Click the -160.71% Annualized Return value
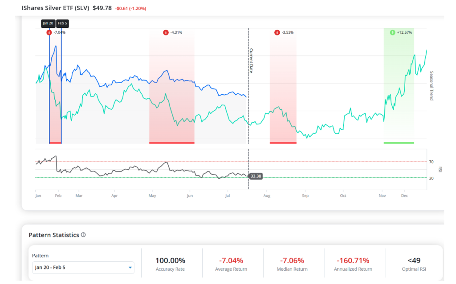 click(x=353, y=260)
